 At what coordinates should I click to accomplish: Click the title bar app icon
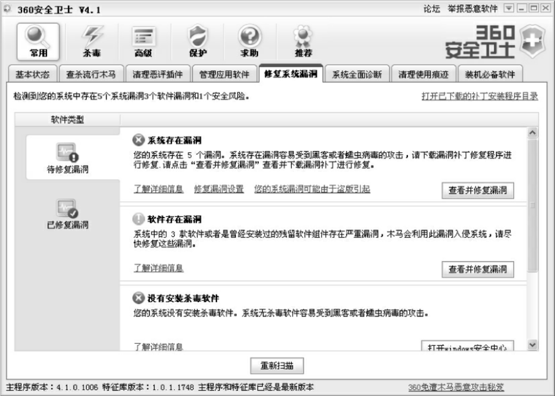pos(8,9)
